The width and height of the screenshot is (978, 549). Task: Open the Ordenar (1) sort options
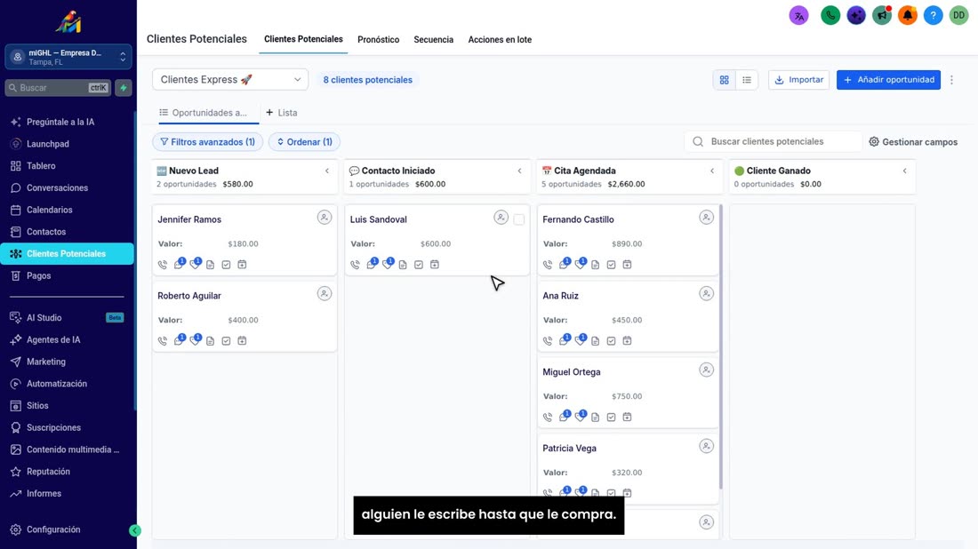[304, 142]
